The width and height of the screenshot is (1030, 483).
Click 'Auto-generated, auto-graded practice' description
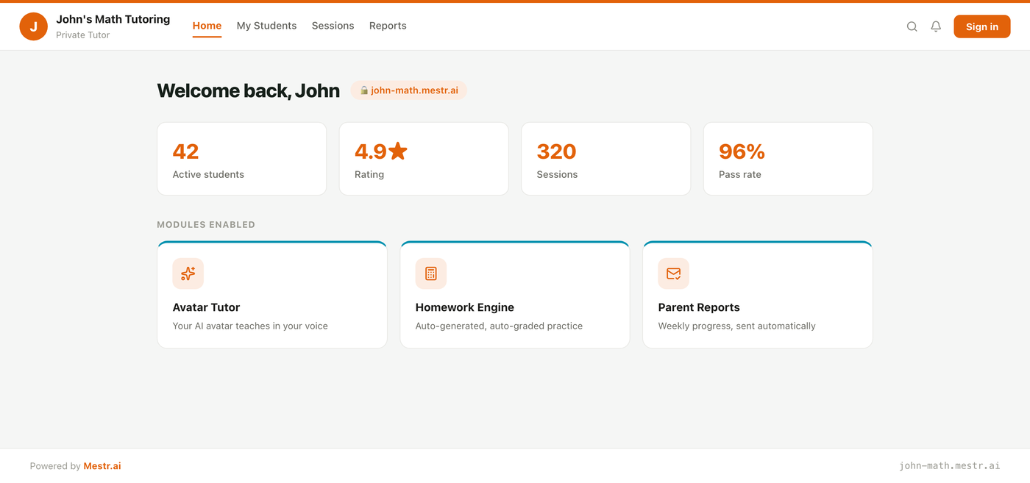coord(499,326)
